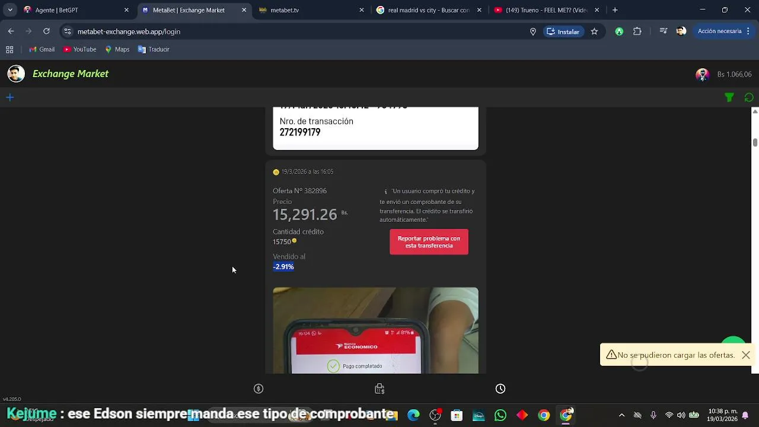Click the location pin icon in address bar
The width and height of the screenshot is (759, 427).
(532, 31)
